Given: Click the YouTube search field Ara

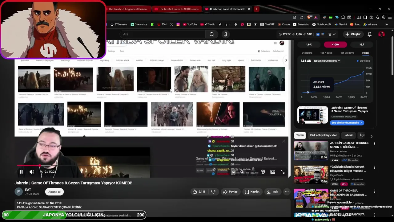Looking at the screenshot, I should pos(163,34).
